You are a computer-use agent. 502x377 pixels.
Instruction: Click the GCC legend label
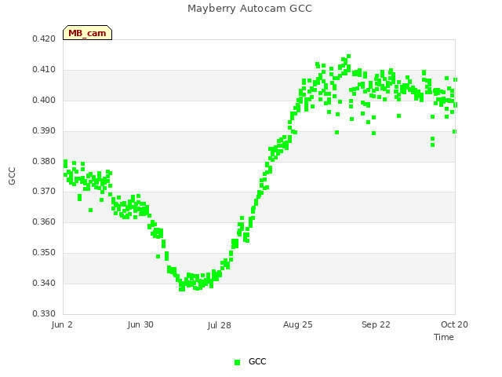[257, 361]
